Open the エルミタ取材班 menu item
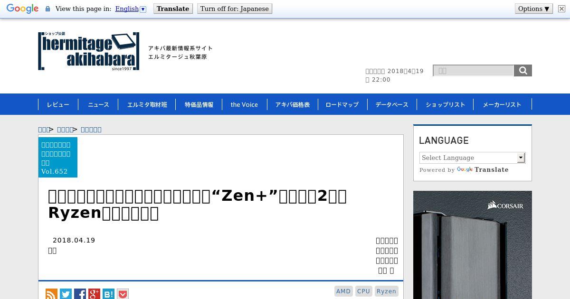Image resolution: width=570 pixels, height=299 pixels. coord(147,104)
